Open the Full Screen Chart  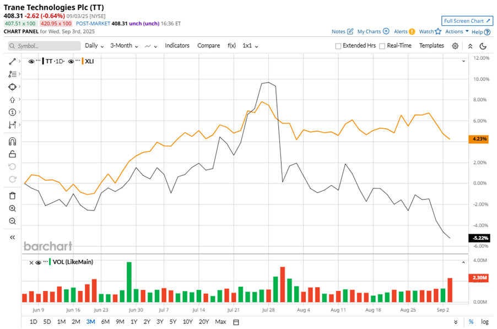click(x=467, y=21)
